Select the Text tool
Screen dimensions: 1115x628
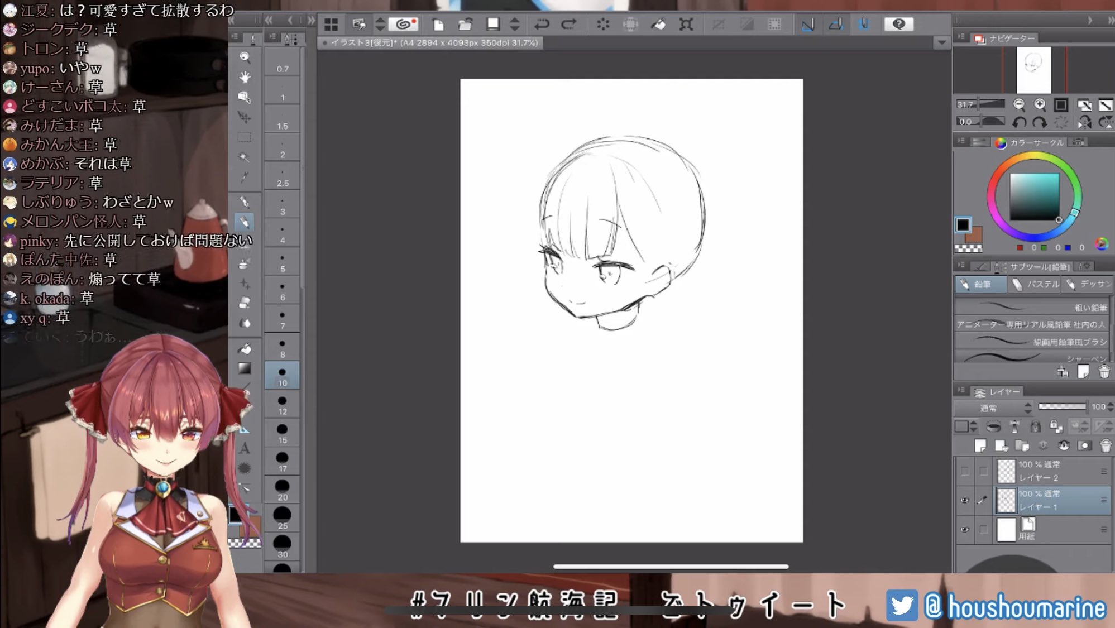[x=245, y=448]
